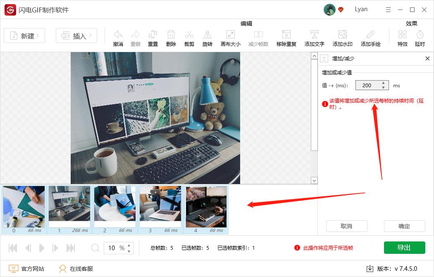
Task: Open the 官方网站 official website link
Action: pyautogui.click(x=27, y=268)
